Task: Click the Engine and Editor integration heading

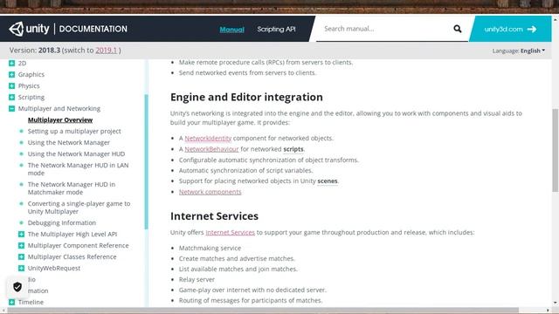Action: (246, 97)
